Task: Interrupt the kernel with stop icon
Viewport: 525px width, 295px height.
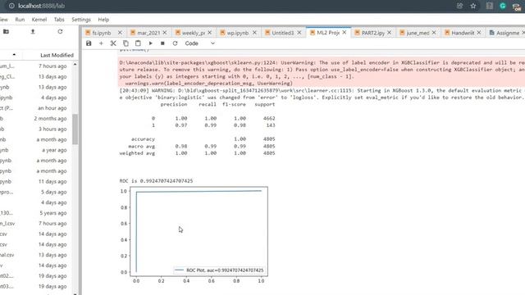Action: click(x=162, y=43)
